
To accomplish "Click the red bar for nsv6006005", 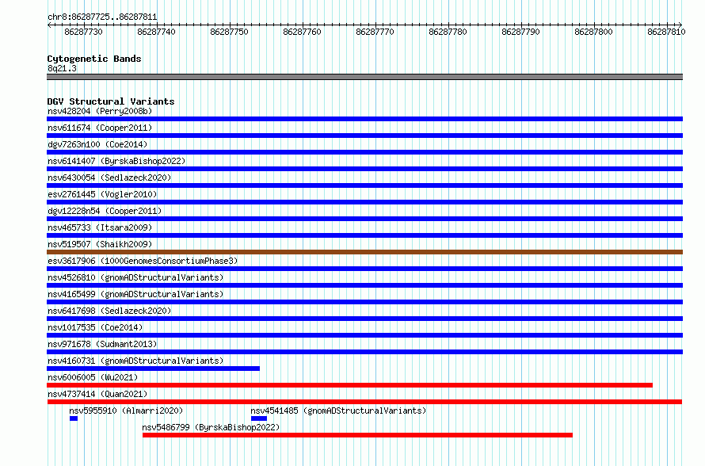I will point(350,385).
